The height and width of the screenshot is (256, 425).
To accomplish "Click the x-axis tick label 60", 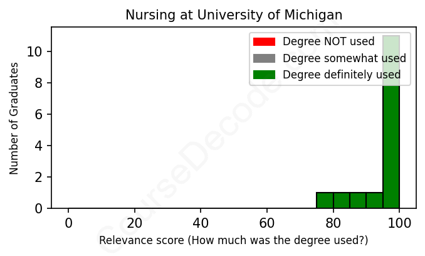I will [x=267, y=223].
